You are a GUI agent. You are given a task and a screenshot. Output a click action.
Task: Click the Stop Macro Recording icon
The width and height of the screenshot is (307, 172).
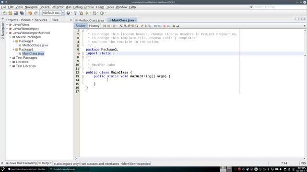[x=168, y=26]
